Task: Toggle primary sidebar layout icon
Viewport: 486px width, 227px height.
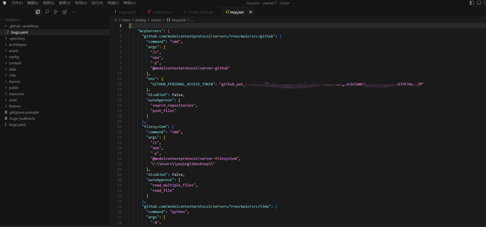Action: pos(472,3)
